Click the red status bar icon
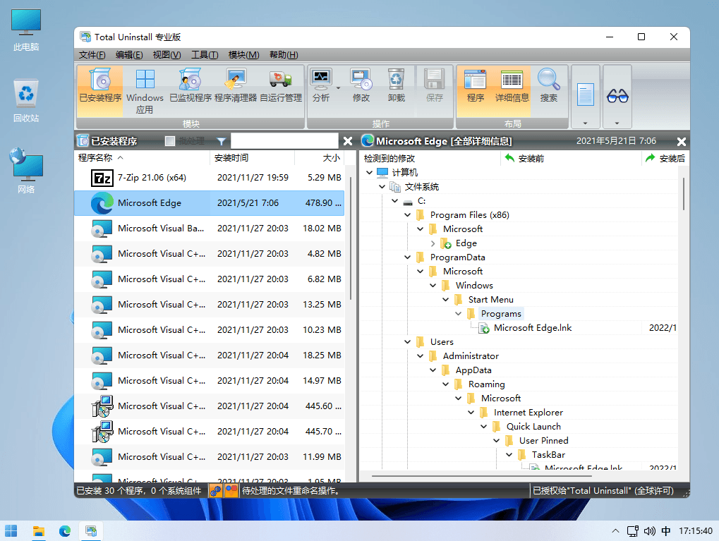The width and height of the screenshot is (719, 541). click(x=231, y=491)
